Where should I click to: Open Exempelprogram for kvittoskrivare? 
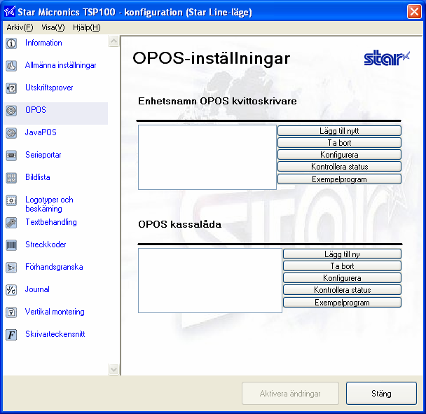coord(339,179)
